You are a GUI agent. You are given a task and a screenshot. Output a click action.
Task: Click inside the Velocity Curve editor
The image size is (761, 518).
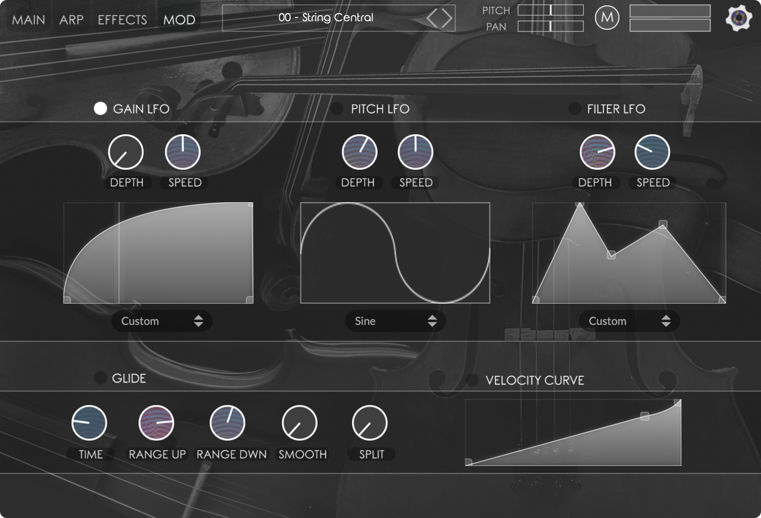point(573,432)
